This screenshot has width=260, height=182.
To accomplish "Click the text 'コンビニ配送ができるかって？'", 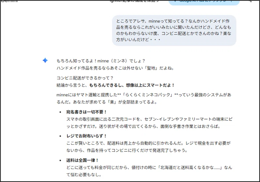I will (x=85, y=78).
